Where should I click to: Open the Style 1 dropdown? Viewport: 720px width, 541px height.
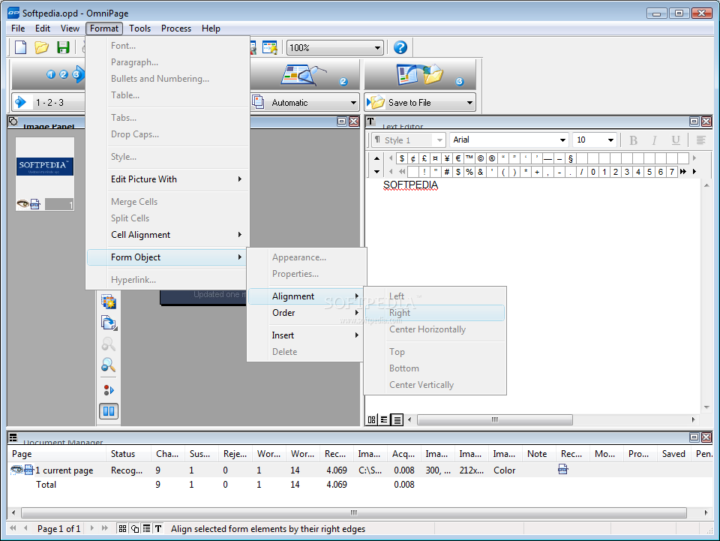coord(439,140)
